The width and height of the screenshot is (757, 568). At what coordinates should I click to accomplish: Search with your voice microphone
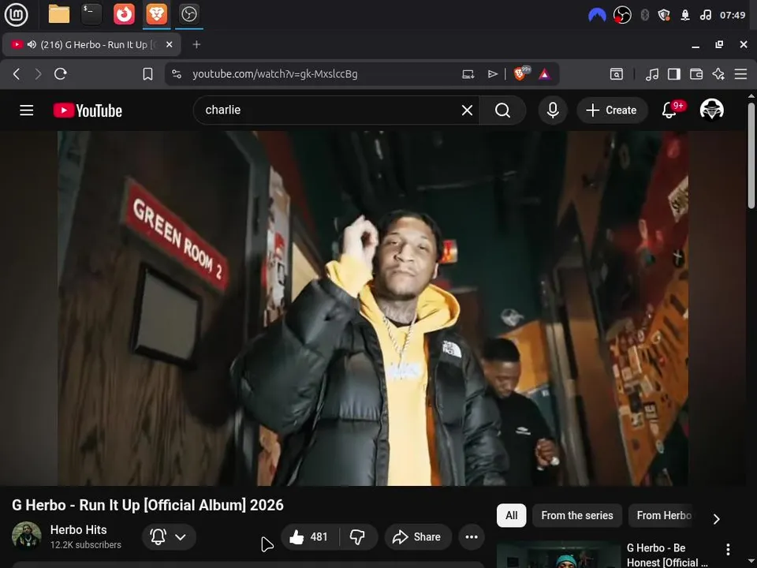click(553, 110)
